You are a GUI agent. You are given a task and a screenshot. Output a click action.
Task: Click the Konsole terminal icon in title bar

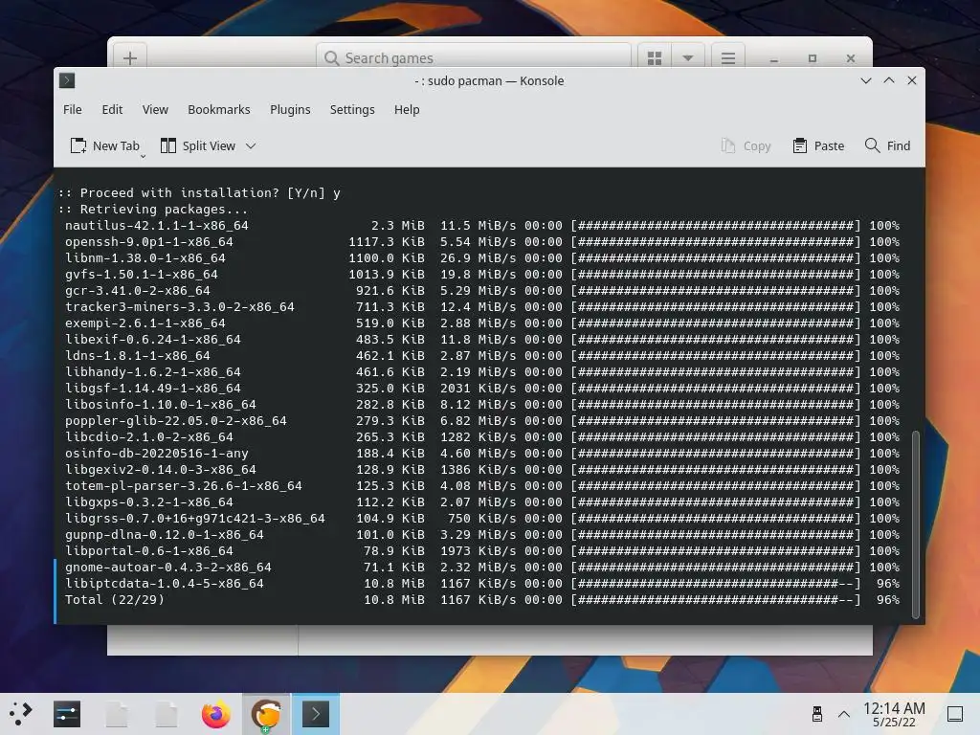tap(67, 80)
